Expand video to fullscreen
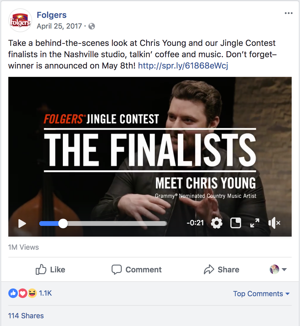 [255, 223]
